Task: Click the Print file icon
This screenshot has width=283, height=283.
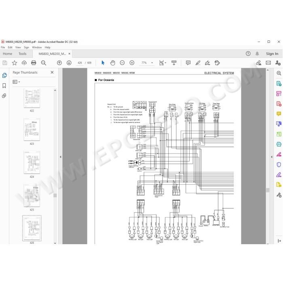Action: click(x=34, y=63)
